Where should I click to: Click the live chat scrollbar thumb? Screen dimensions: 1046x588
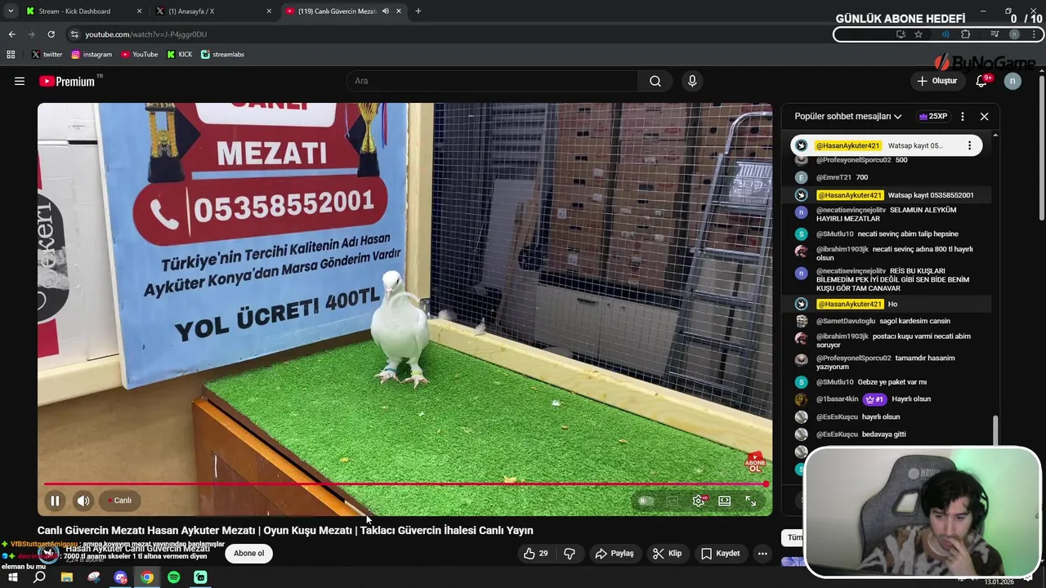[995, 431]
